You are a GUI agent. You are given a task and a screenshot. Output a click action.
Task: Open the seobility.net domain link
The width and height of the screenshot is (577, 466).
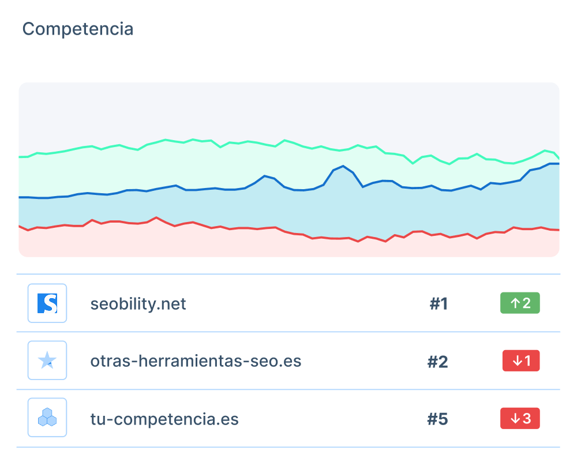138,304
